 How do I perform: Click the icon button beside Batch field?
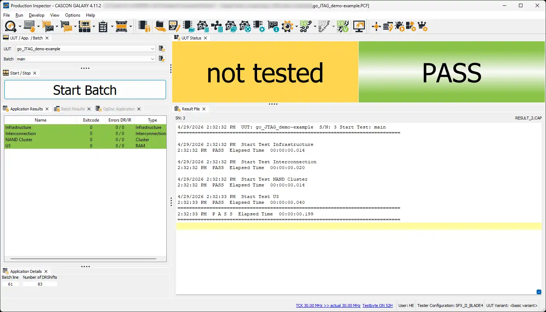tap(162, 59)
